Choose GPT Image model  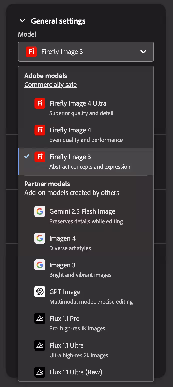point(86,296)
